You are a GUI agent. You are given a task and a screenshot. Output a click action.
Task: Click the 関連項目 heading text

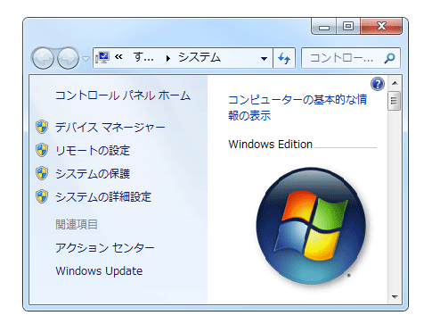click(x=77, y=224)
